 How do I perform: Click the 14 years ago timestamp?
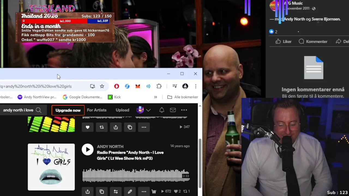180,146
